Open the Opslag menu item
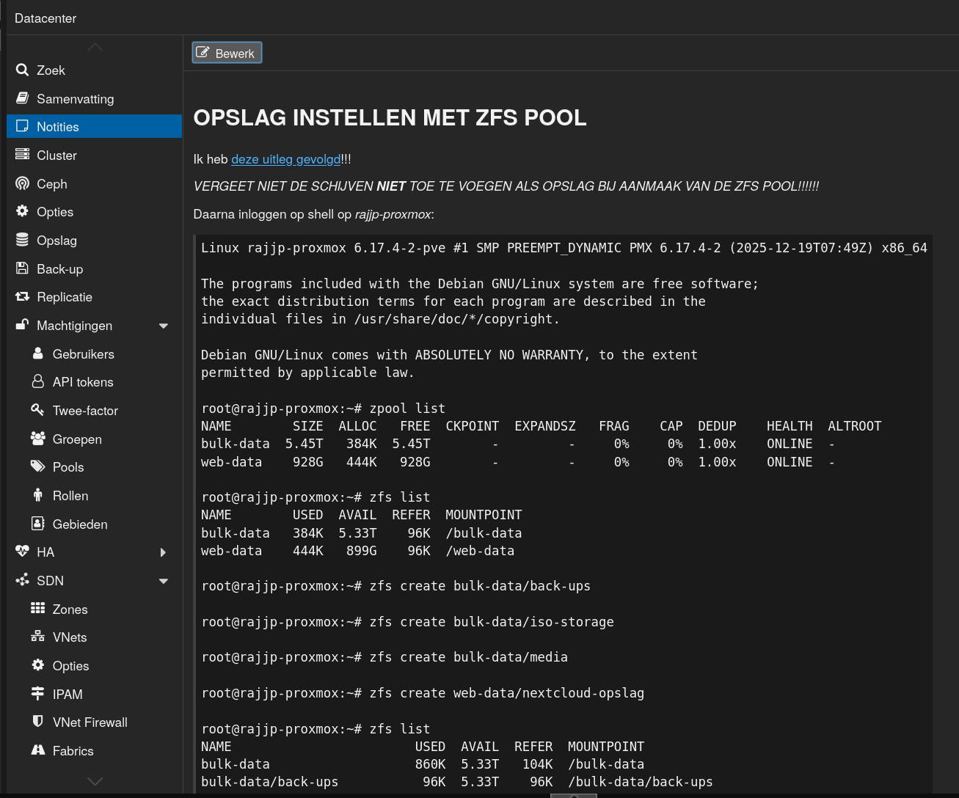Viewport: 959px width, 798px height. 94,240
